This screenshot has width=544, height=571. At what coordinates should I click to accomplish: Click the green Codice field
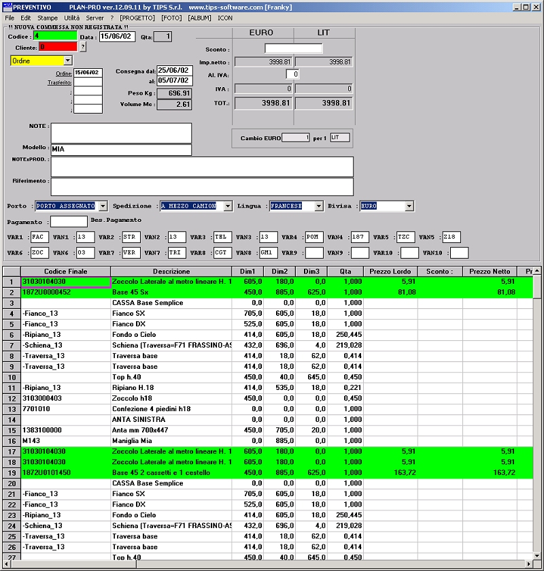coord(55,36)
